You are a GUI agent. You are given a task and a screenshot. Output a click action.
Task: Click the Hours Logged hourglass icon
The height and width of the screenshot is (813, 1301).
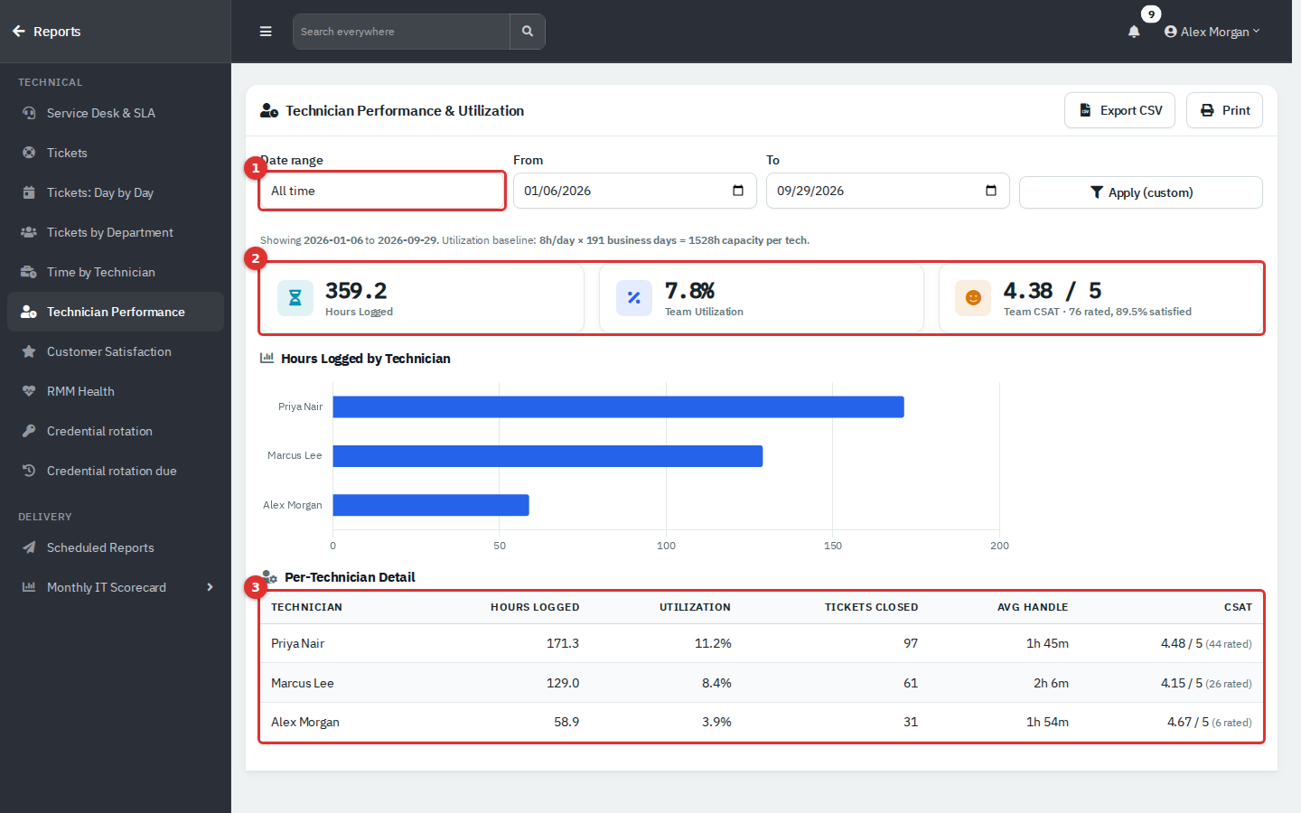click(x=295, y=297)
